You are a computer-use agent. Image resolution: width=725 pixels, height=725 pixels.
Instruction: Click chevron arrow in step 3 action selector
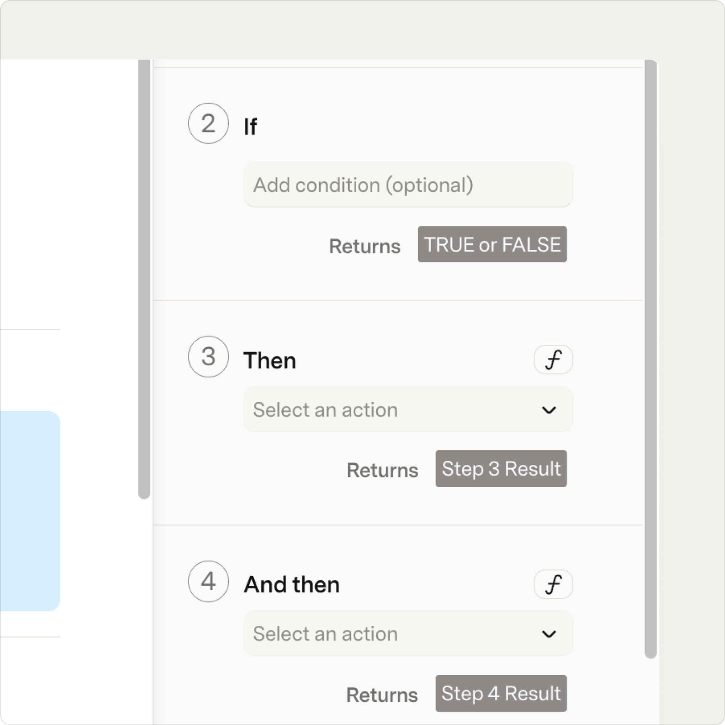(x=548, y=410)
